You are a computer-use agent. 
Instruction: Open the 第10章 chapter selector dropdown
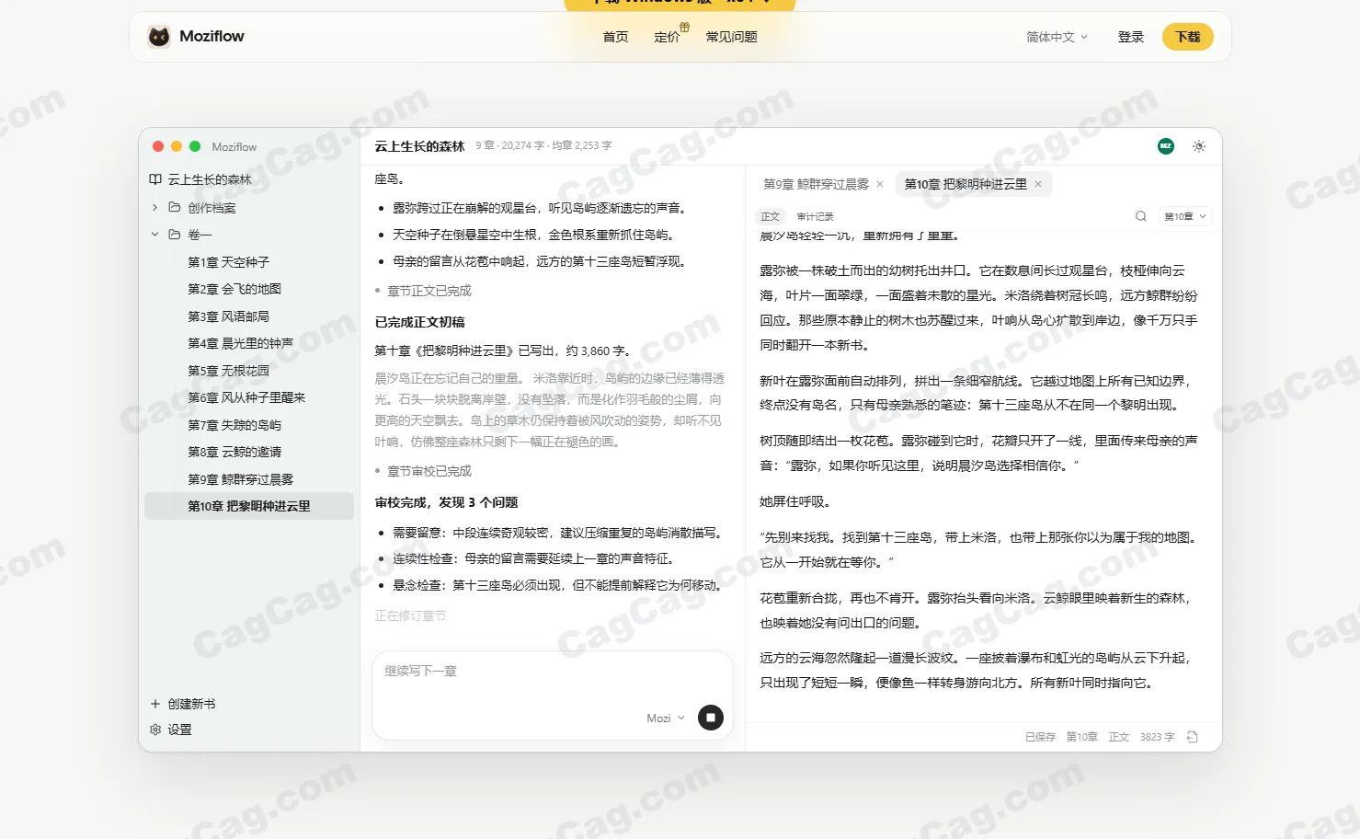pyautogui.click(x=1185, y=216)
